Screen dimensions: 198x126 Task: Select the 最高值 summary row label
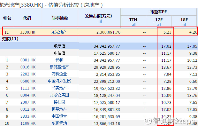tap(60, 46)
